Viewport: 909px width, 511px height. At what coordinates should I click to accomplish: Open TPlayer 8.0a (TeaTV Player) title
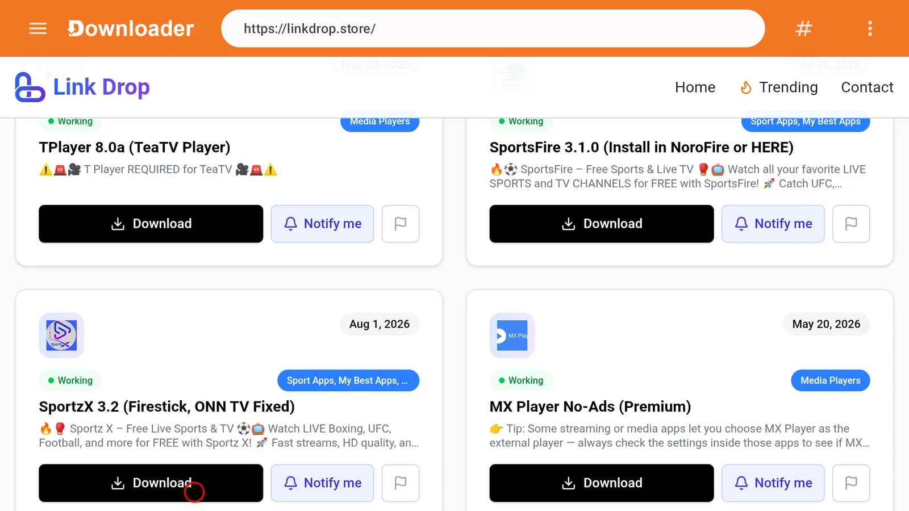135,148
